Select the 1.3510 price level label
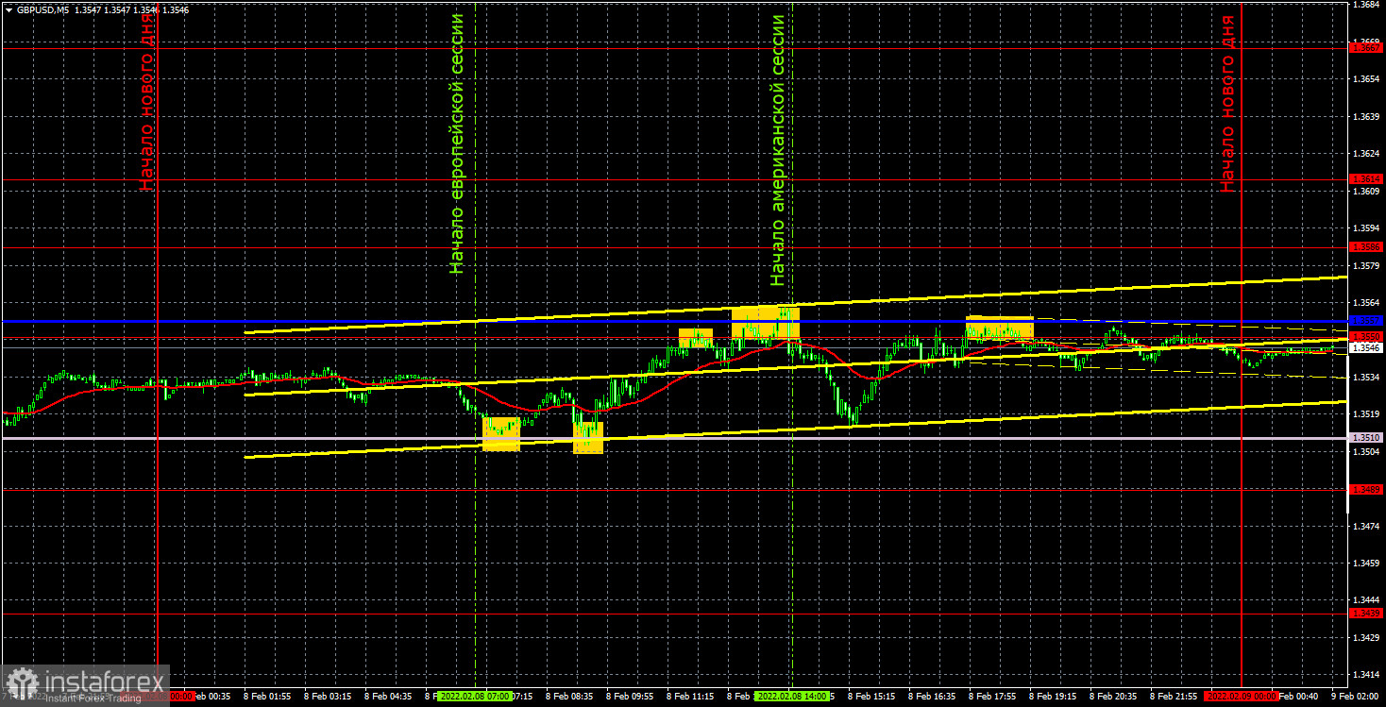1386x707 pixels. (x=1366, y=437)
